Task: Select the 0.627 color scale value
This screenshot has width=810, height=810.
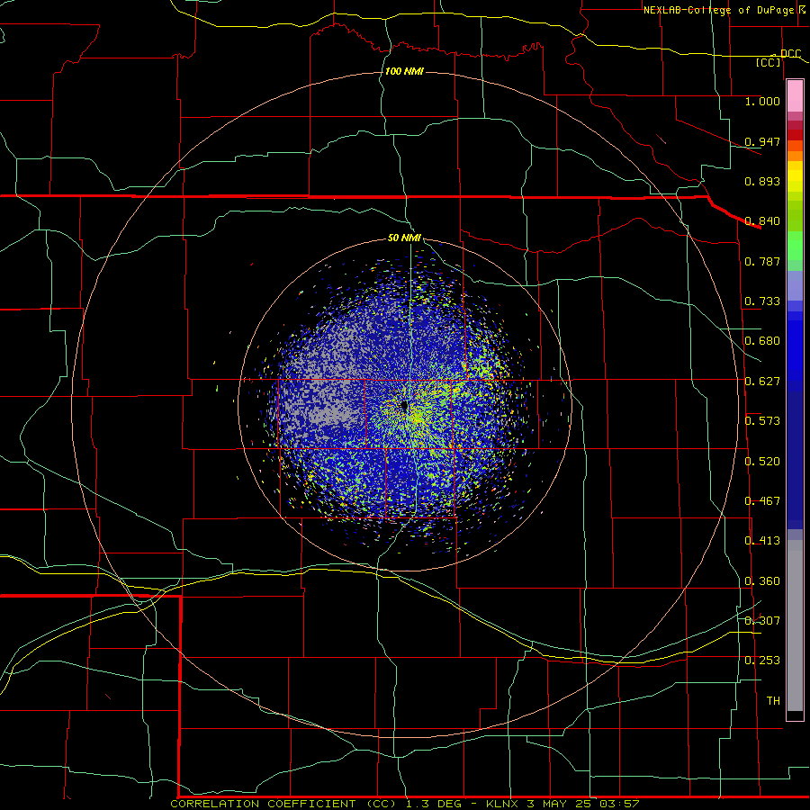Action: (x=762, y=382)
